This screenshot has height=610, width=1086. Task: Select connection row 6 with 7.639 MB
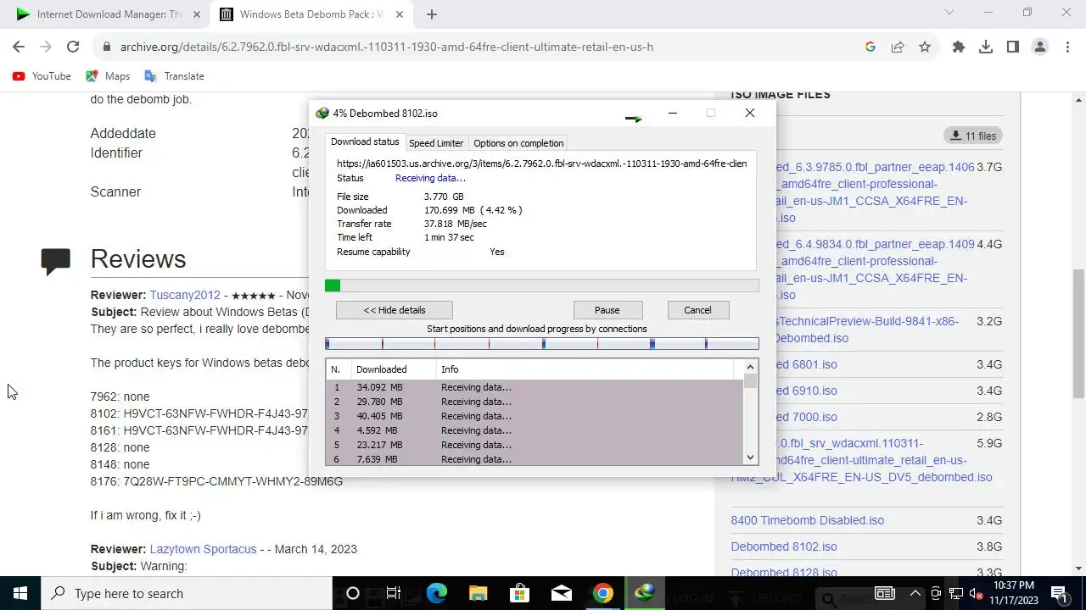(x=535, y=459)
